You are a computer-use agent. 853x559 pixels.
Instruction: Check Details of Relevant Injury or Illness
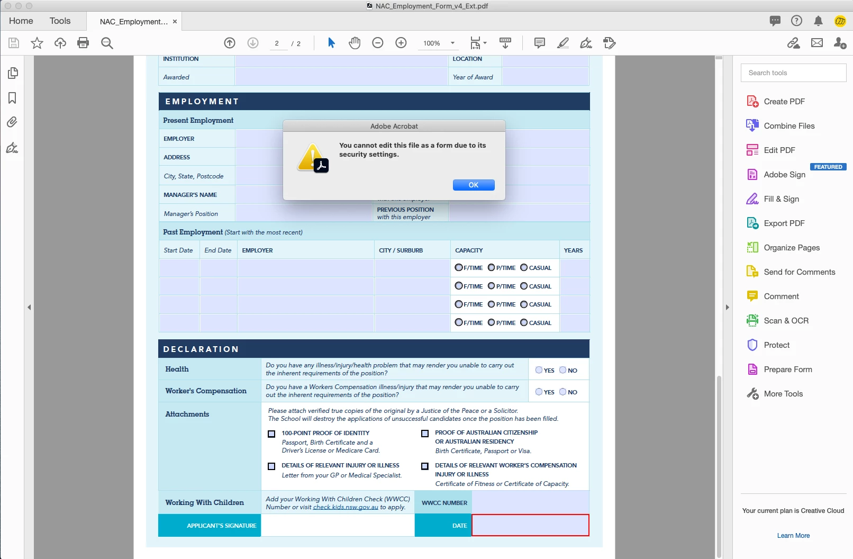pos(271,466)
